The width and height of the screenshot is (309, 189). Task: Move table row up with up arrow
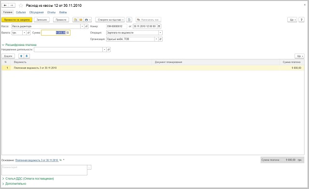pos(21,56)
